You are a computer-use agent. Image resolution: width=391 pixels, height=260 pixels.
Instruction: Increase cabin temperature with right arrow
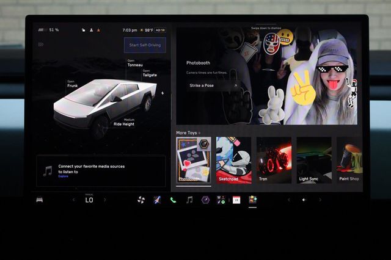104,200
